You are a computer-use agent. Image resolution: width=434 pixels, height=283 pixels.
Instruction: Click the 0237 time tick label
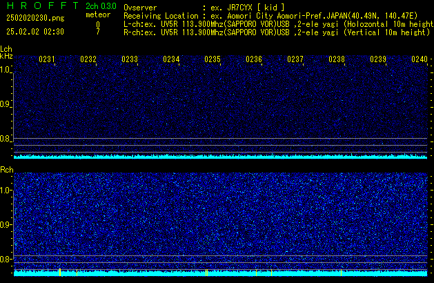(295, 59)
